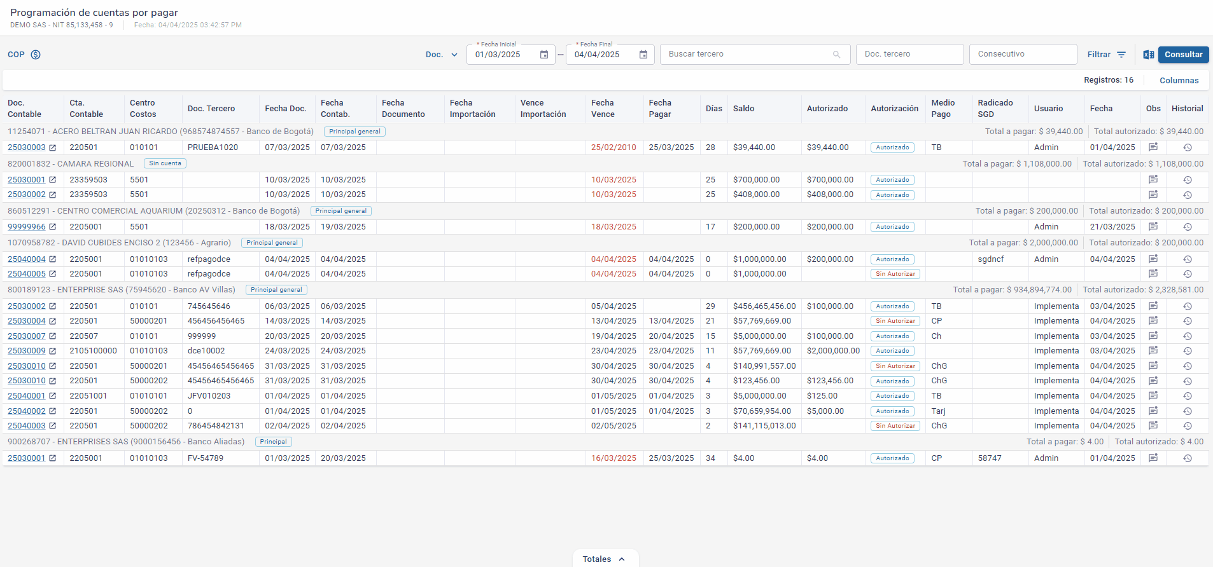Sort by Fecha Vence column header
This screenshot has height=567, width=1213.
[603, 109]
